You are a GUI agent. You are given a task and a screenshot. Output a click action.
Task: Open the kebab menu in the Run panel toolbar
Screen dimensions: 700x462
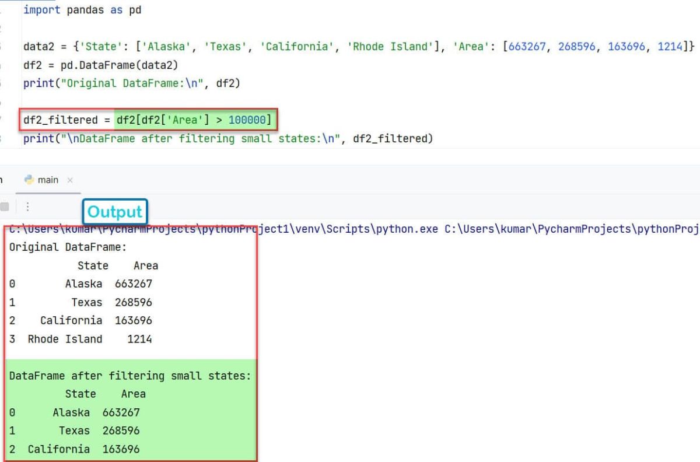click(x=26, y=206)
